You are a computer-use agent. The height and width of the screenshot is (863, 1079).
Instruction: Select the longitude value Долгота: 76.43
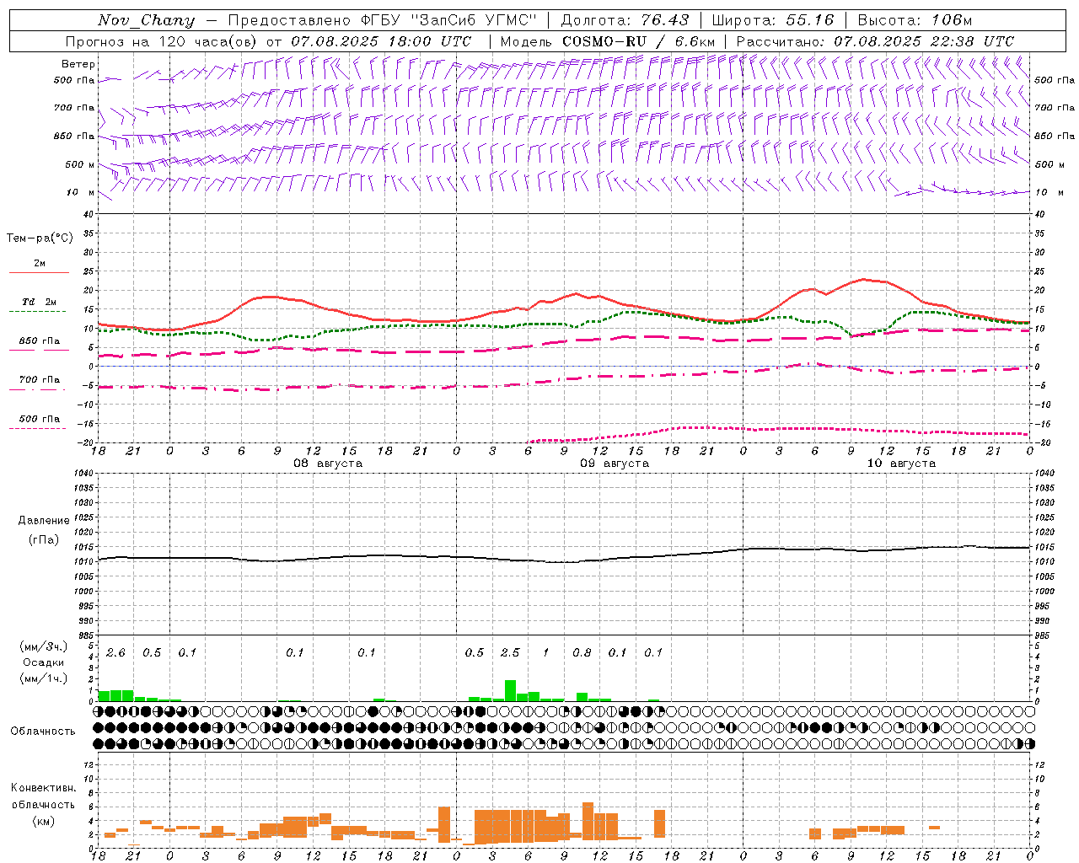(x=625, y=20)
